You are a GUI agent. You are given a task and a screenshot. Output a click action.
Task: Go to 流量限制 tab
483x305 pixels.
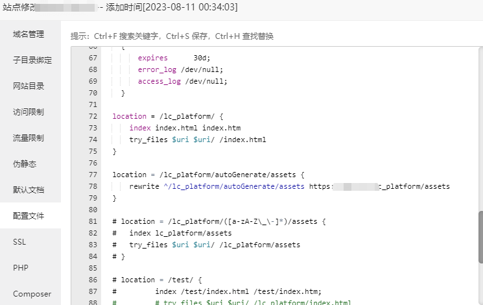click(29, 138)
